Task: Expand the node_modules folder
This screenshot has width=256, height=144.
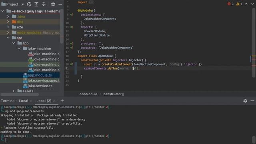Action: pyautogui.click(x=8, y=32)
